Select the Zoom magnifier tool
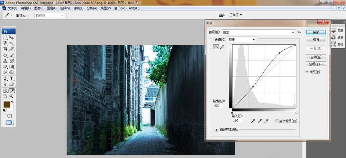 click(12, 97)
